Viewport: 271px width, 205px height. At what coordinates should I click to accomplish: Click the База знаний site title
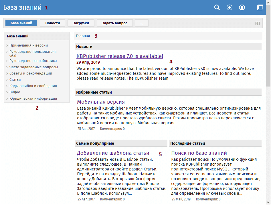23,7
